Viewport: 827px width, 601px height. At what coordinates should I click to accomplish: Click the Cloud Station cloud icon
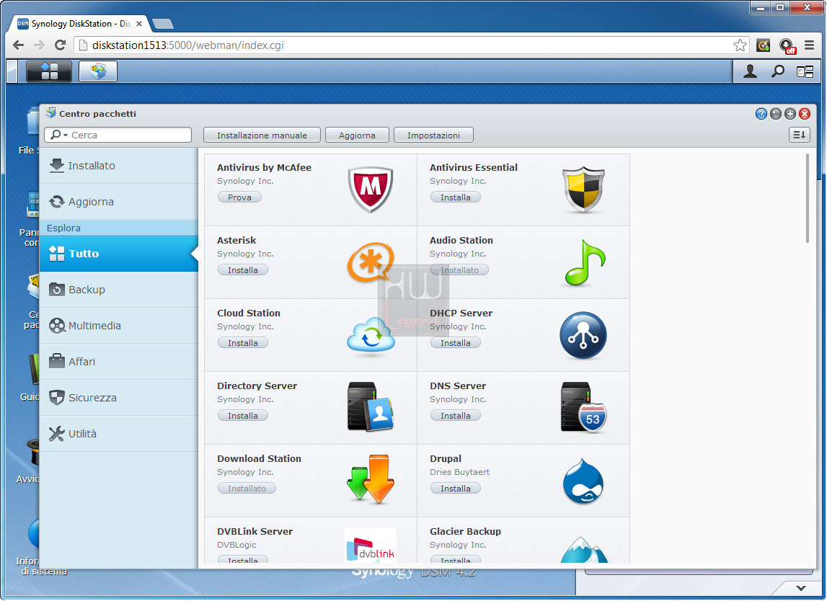click(x=371, y=335)
